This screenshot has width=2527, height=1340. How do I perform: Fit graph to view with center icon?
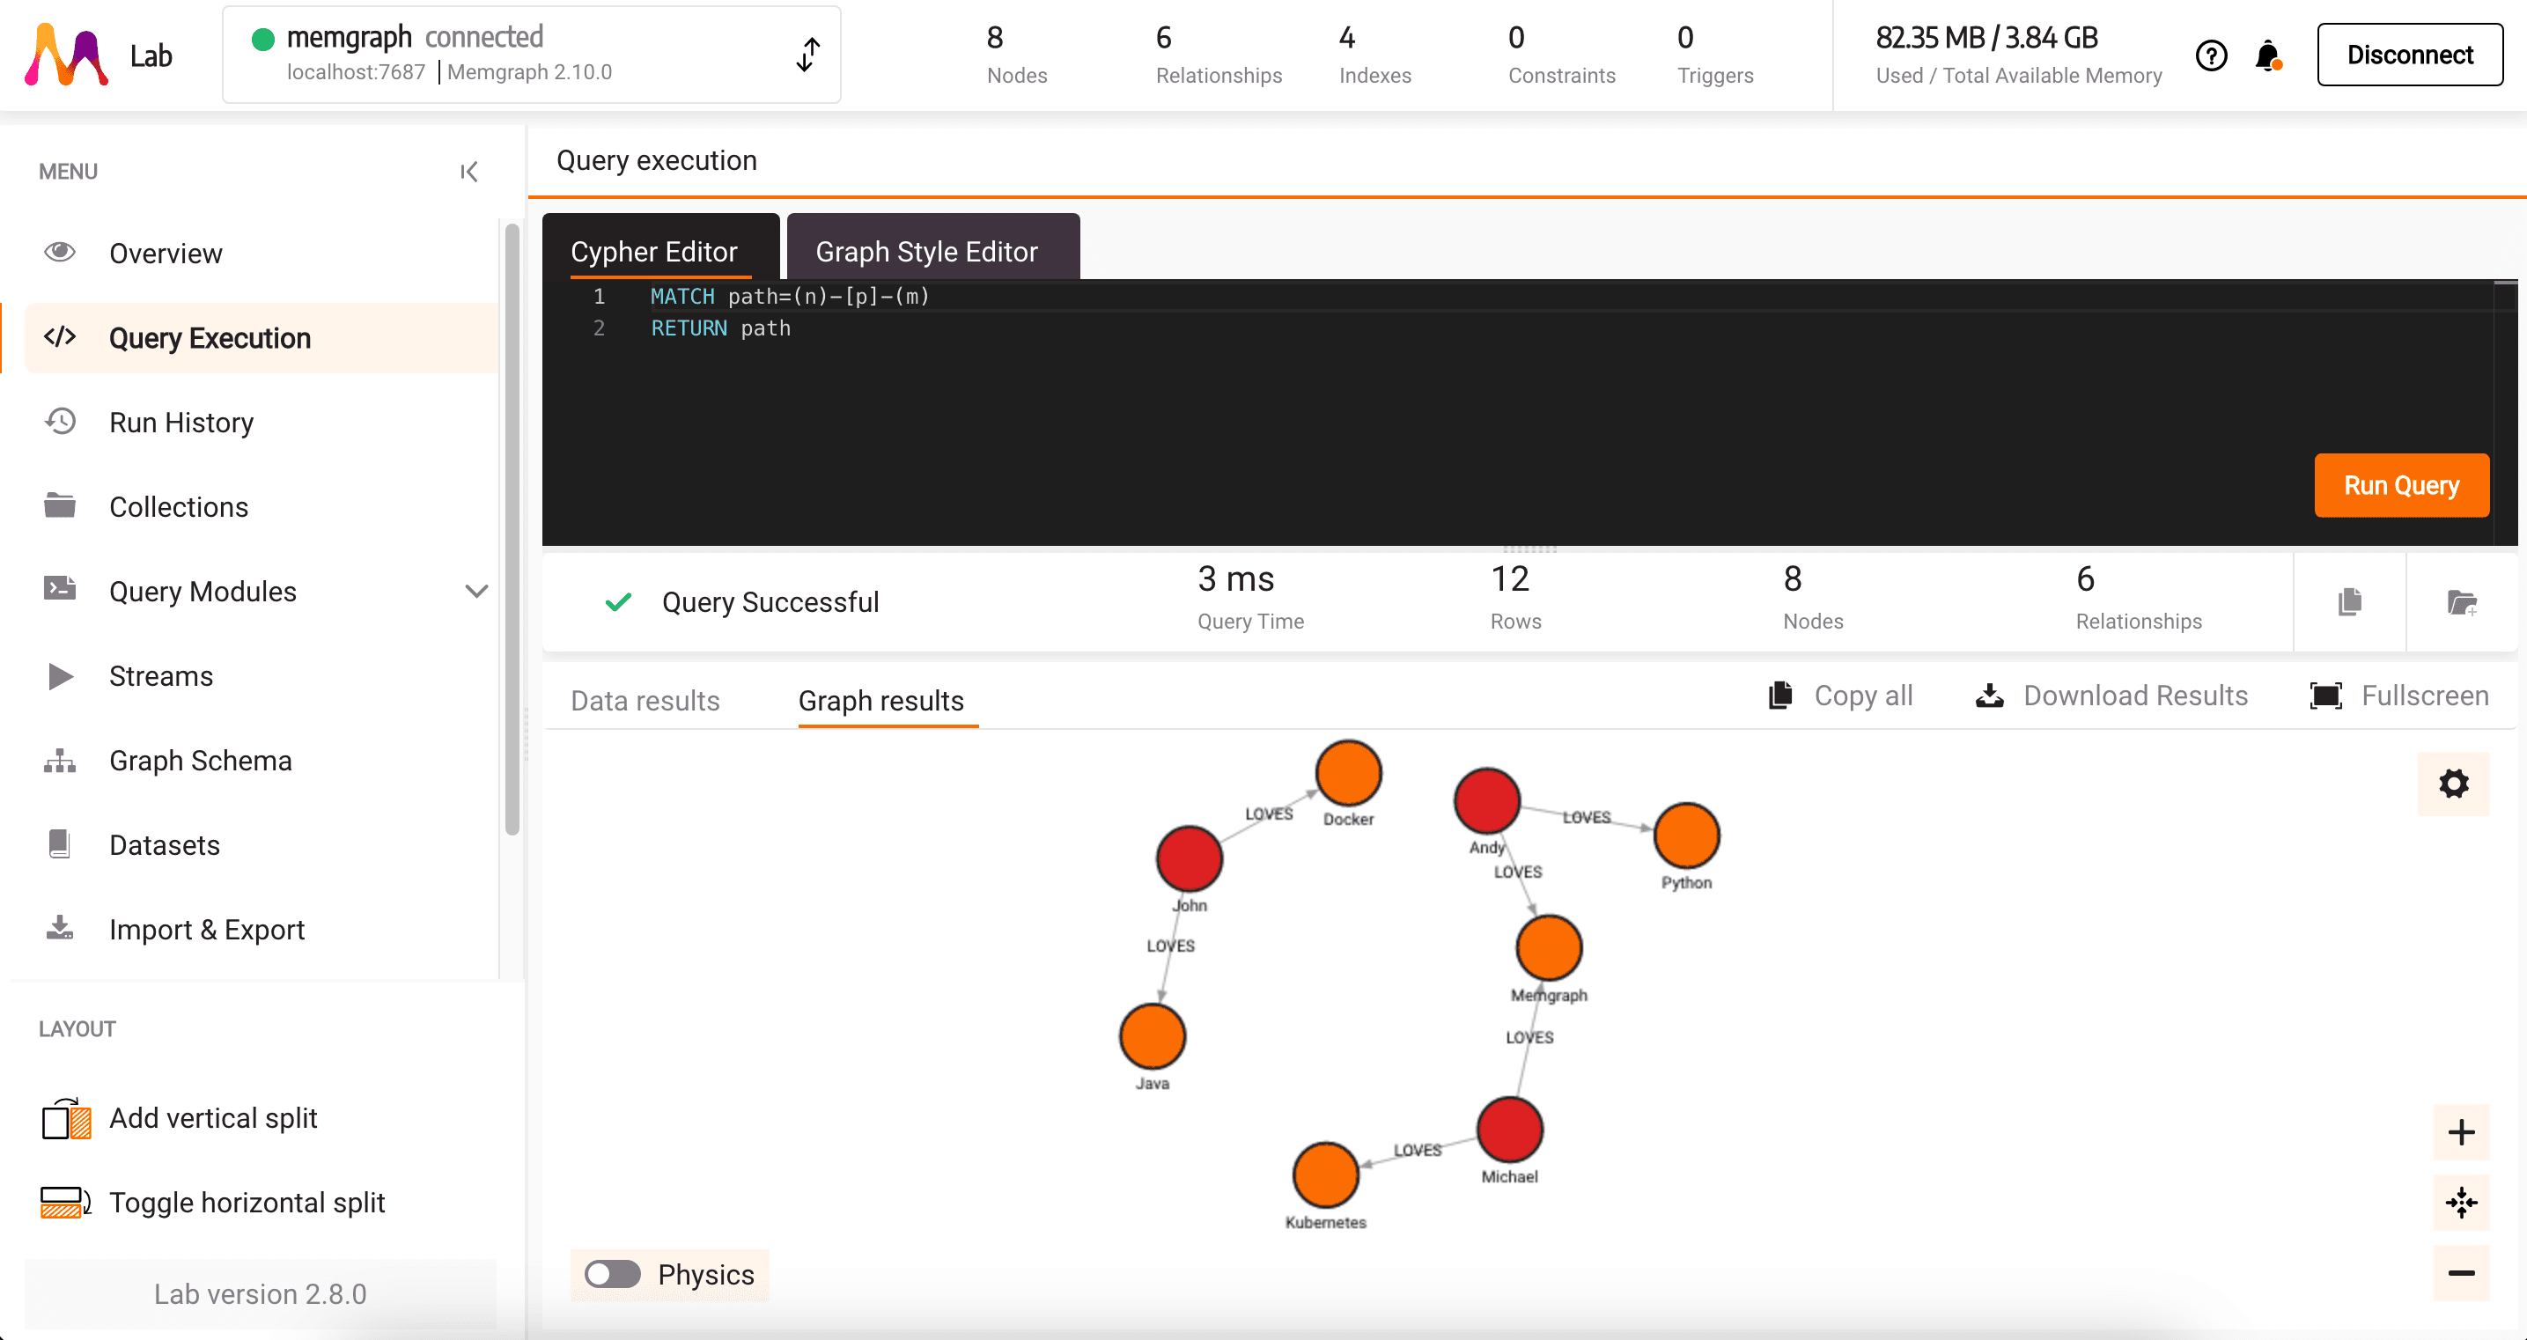[x=2460, y=1202]
